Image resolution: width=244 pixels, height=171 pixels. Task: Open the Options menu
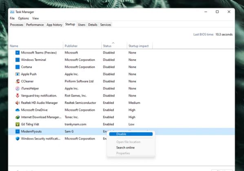coord(23,18)
